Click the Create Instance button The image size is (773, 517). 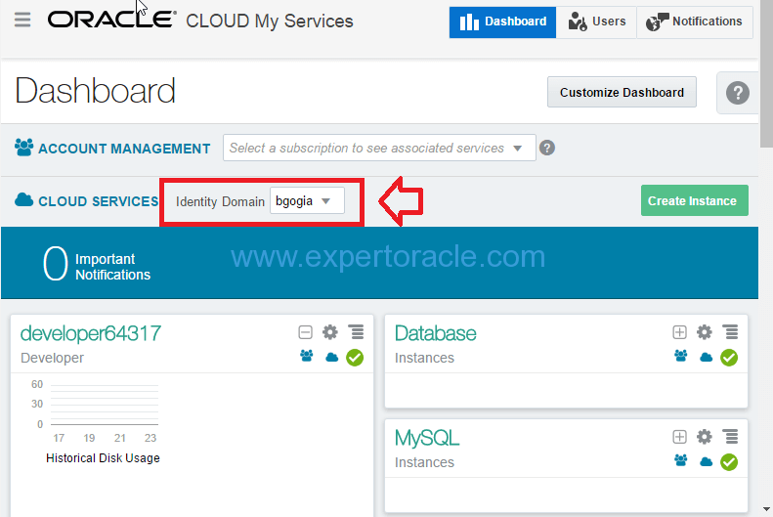tap(694, 200)
